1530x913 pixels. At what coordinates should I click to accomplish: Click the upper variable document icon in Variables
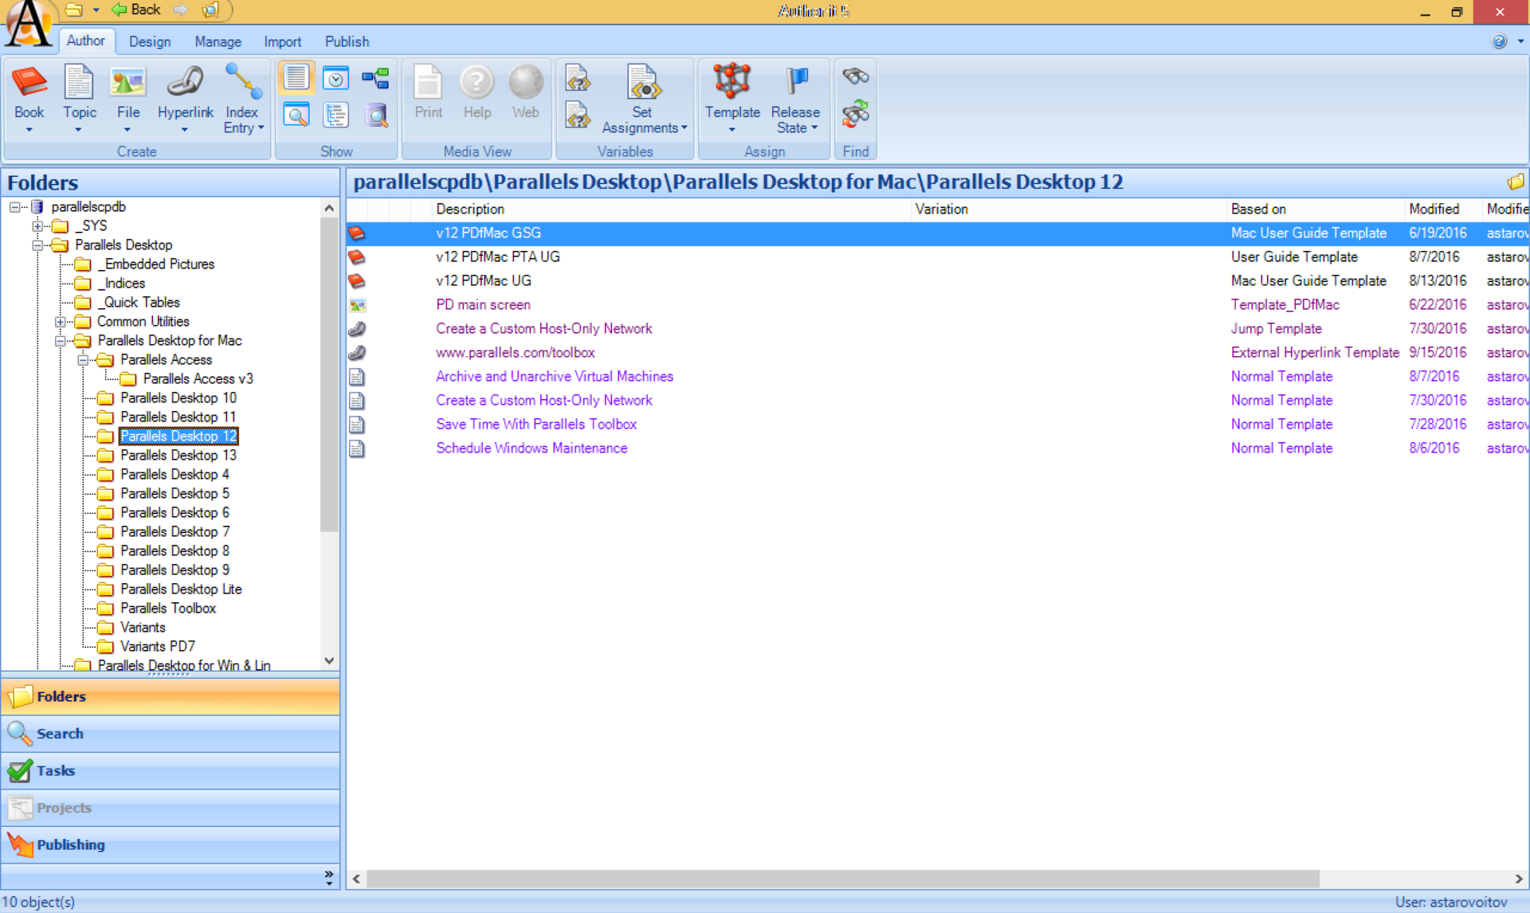click(x=578, y=77)
